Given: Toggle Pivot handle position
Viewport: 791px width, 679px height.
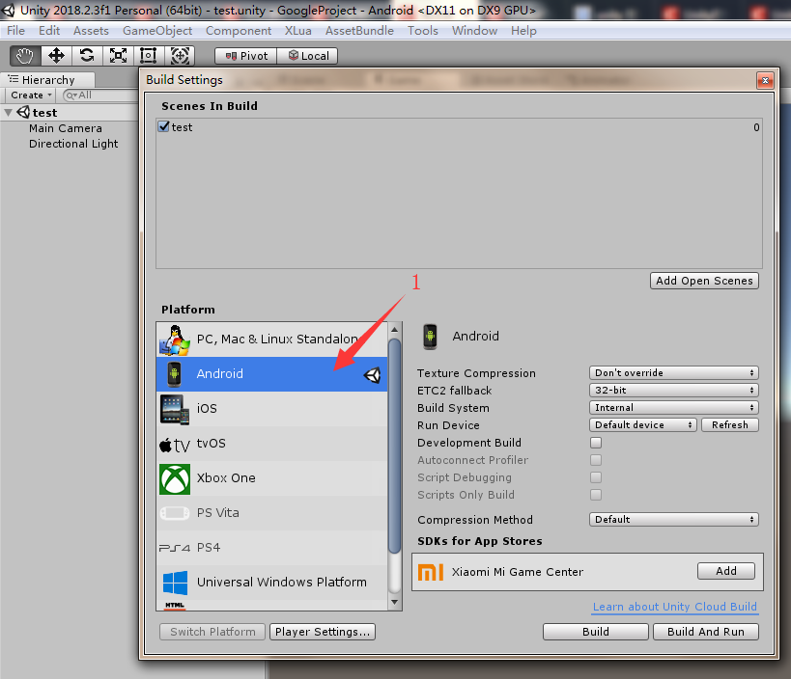Looking at the screenshot, I should (245, 56).
